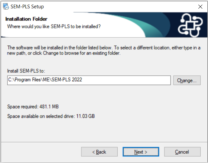The height and width of the screenshot is (163, 208).
Task: Click the 'SEM-PLS Setup' title bar text
Action: [x=27, y=7]
